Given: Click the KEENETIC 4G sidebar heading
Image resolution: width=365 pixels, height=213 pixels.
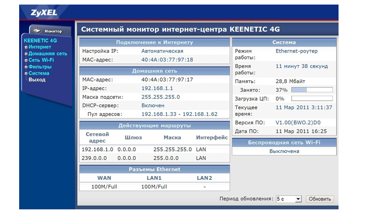Looking at the screenshot, I should pos(40,41).
